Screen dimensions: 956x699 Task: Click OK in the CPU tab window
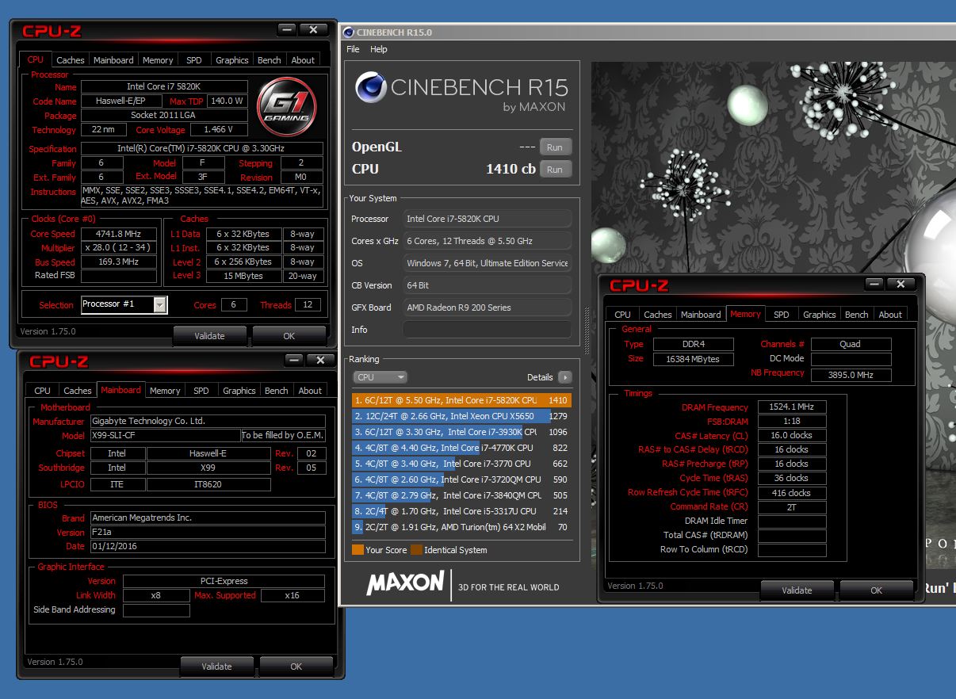click(289, 336)
